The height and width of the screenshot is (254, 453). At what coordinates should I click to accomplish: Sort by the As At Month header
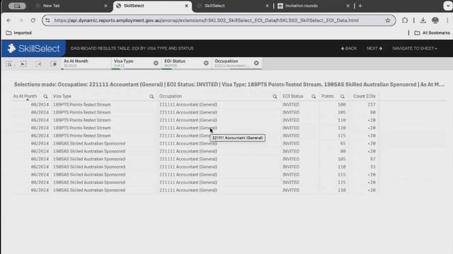coord(25,96)
